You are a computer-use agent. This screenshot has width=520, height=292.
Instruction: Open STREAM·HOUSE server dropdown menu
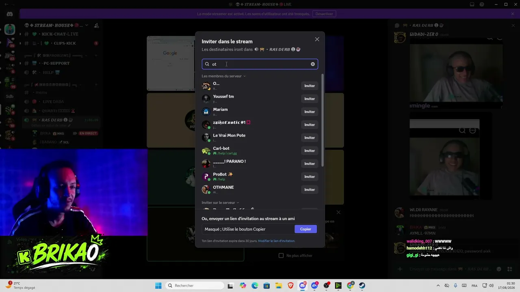[x=87, y=25]
